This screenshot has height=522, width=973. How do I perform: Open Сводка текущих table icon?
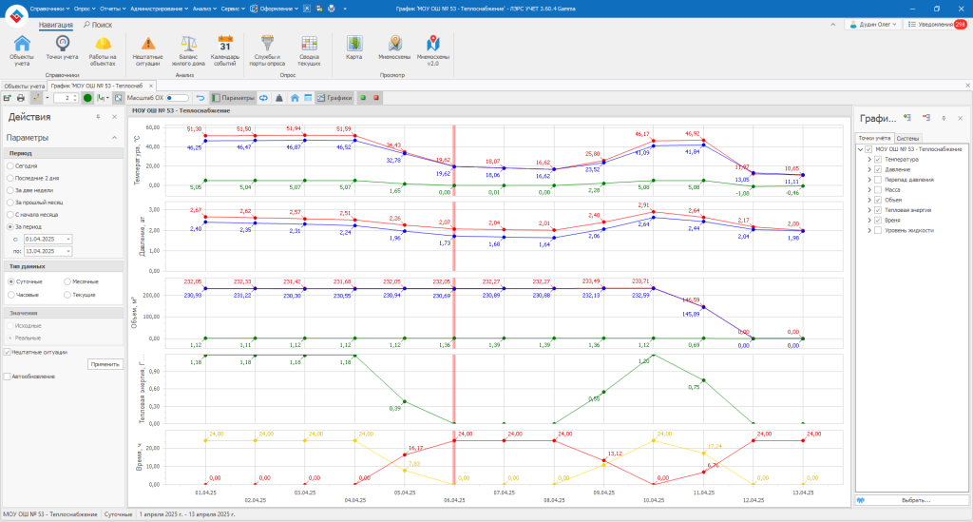click(x=309, y=48)
